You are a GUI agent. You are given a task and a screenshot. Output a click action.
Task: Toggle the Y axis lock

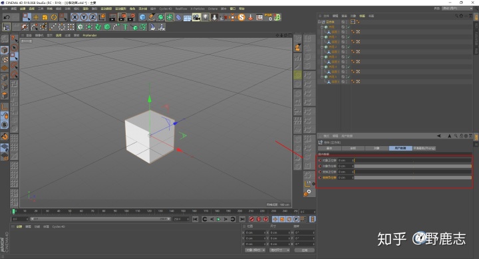point(84,17)
